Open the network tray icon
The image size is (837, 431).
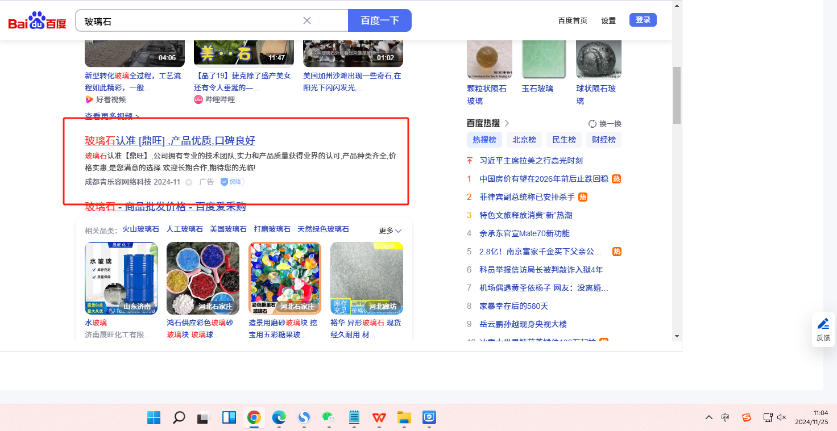(768, 417)
